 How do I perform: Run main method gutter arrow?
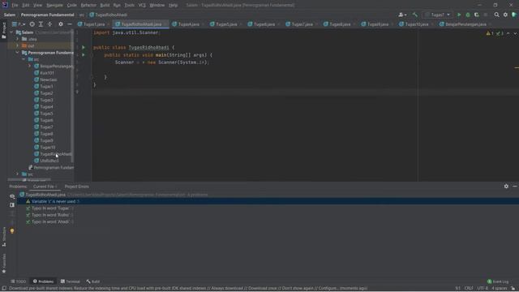(84, 54)
